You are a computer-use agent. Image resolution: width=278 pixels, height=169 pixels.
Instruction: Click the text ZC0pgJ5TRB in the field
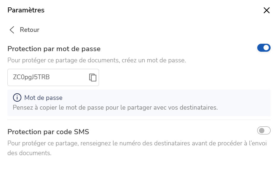[31, 77]
